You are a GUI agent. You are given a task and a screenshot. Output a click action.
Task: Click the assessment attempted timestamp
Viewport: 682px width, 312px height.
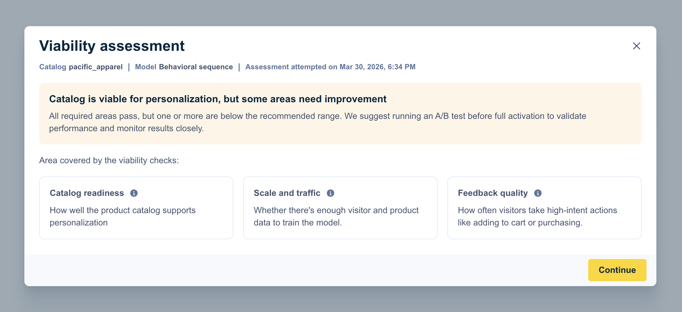point(330,67)
